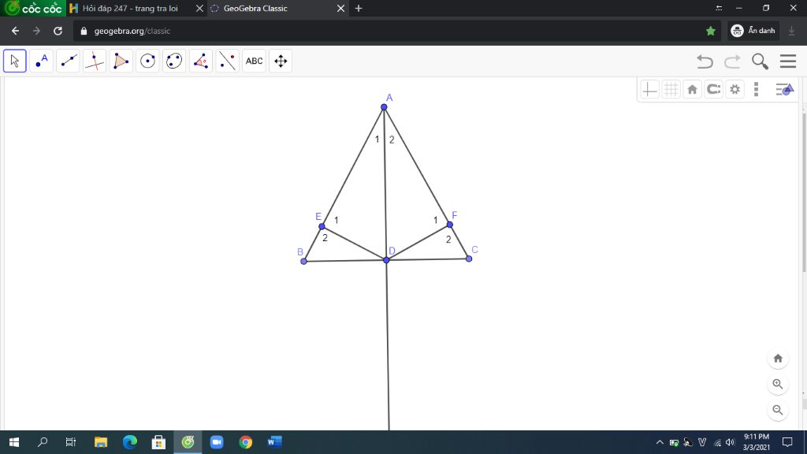Click the Cốc Cốc browser logo
This screenshot has width=807, height=454.
33,8
